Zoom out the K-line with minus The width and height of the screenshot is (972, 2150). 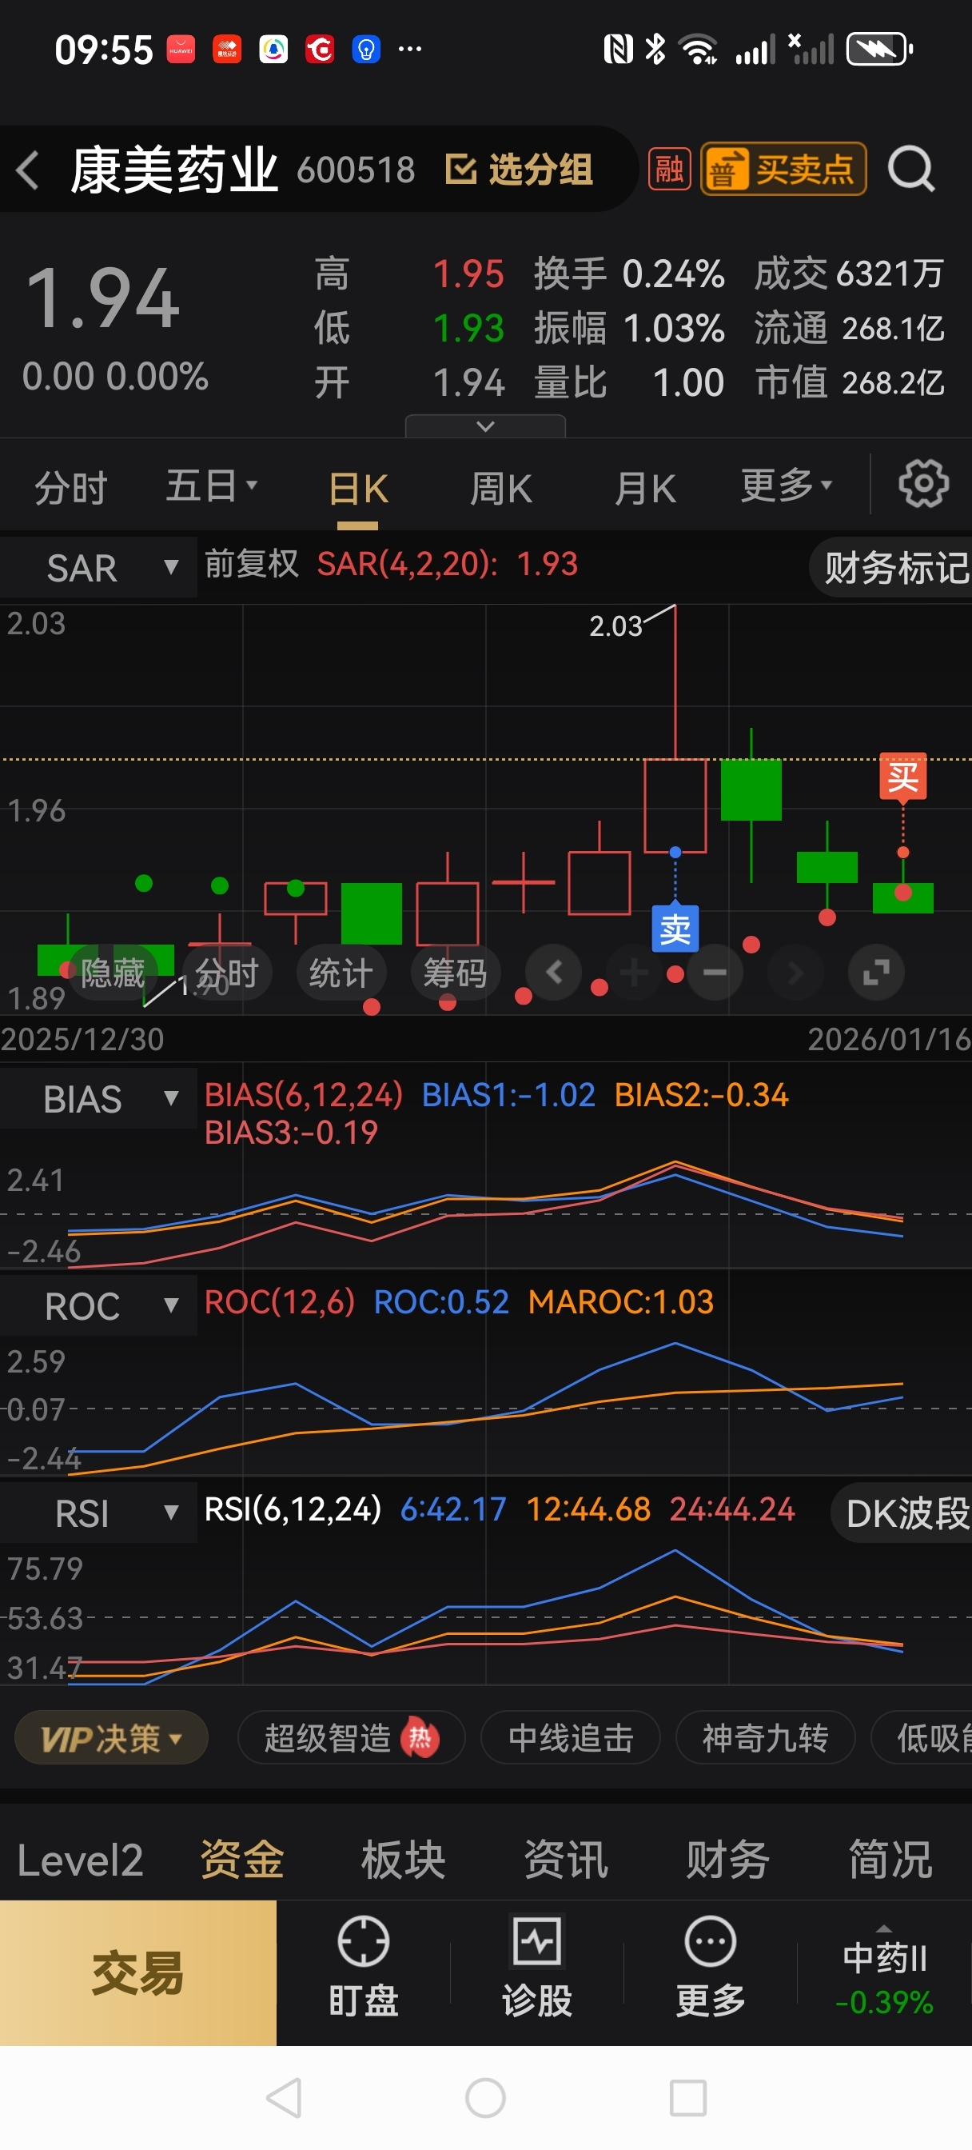(714, 972)
